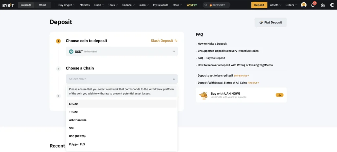This screenshot has width=337, height=152.
Task: Click the yellow arrow on UAH banner
Action: 279,95
